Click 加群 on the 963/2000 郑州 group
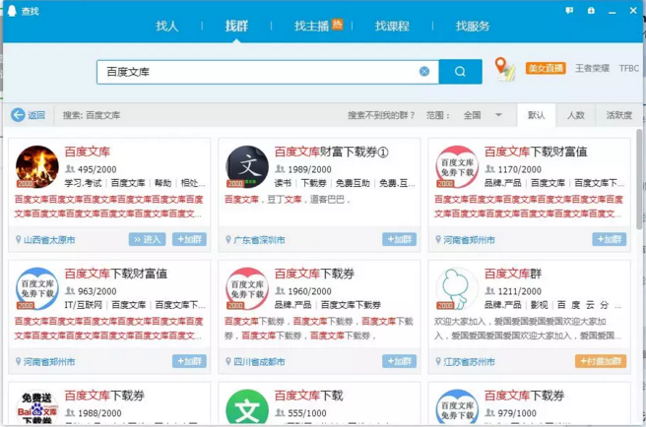This screenshot has width=646, height=427. click(189, 361)
